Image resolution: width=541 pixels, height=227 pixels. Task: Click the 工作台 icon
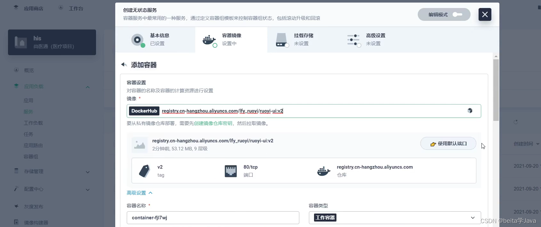tap(61, 8)
